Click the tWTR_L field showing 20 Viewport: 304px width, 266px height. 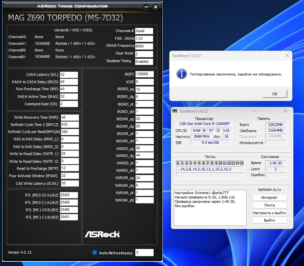tap(70, 154)
